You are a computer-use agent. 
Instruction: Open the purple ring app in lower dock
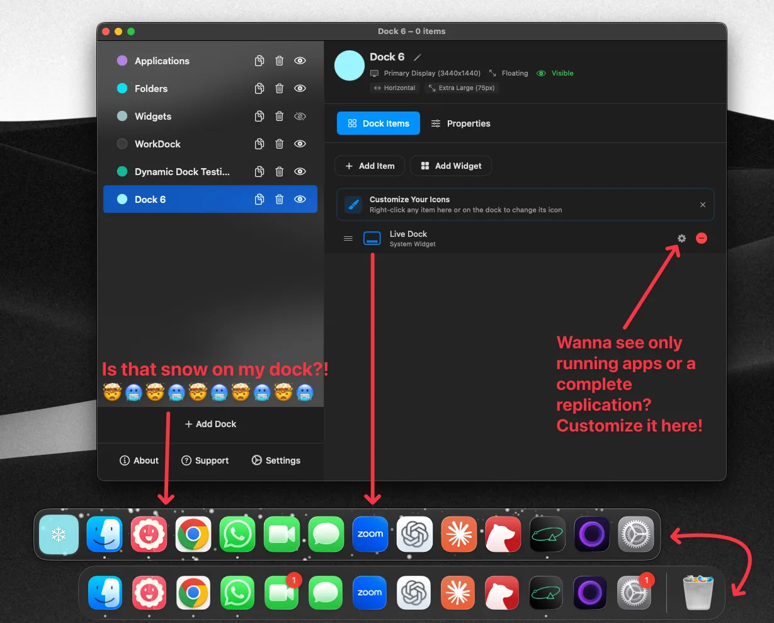[x=590, y=593]
